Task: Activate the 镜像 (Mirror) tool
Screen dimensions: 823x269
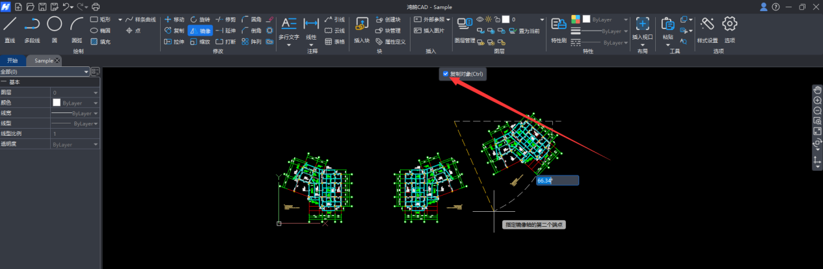Action: pos(200,31)
